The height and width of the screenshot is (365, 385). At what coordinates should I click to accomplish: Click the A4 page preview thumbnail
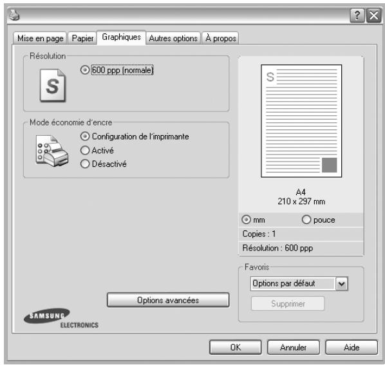[x=301, y=121]
